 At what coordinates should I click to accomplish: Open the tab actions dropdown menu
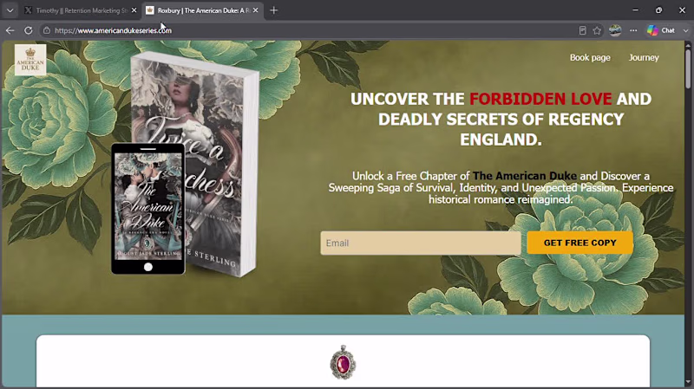(10, 10)
